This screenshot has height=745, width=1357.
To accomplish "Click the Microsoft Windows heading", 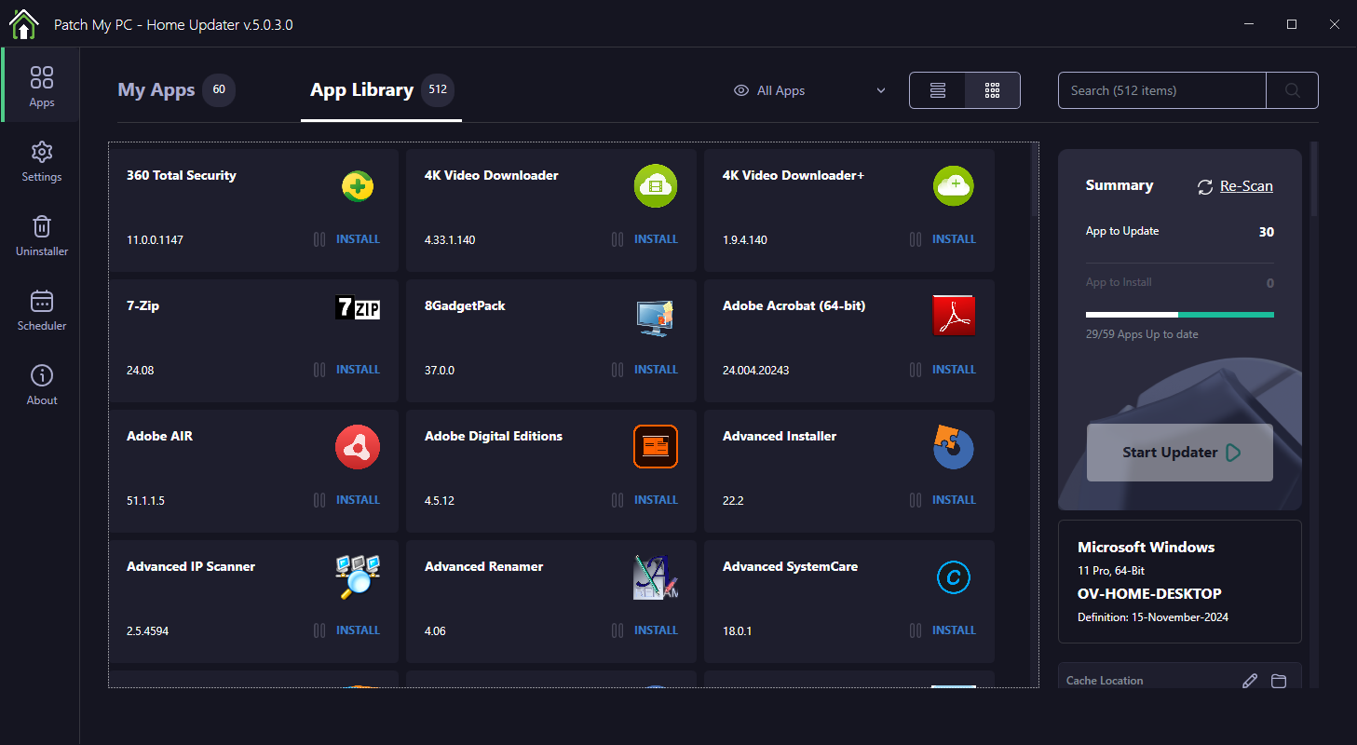I will pyautogui.click(x=1147, y=547).
